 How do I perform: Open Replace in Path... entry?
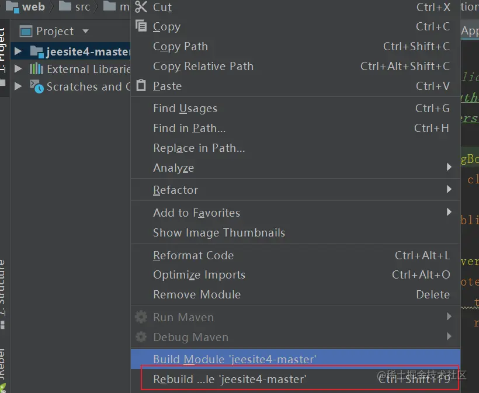[296, 148]
